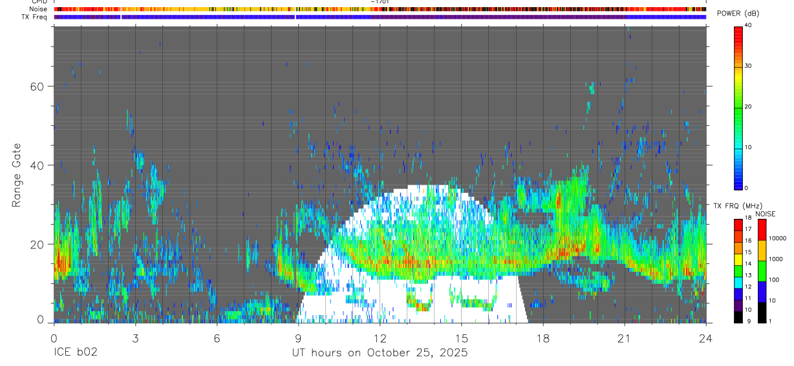794x366 pixels.
Task: Click the "40" tick on the POWER color bar
Action: pos(749,25)
